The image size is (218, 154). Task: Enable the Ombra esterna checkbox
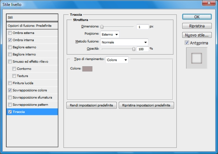10,33
